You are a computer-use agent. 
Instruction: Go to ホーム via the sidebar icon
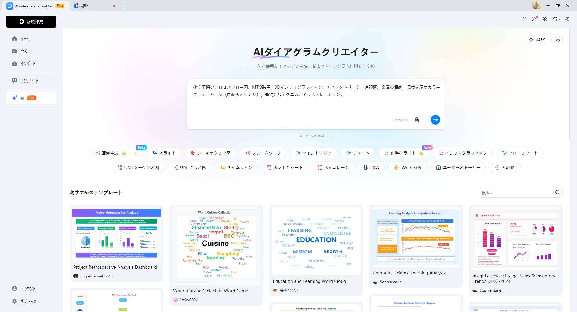[25, 38]
